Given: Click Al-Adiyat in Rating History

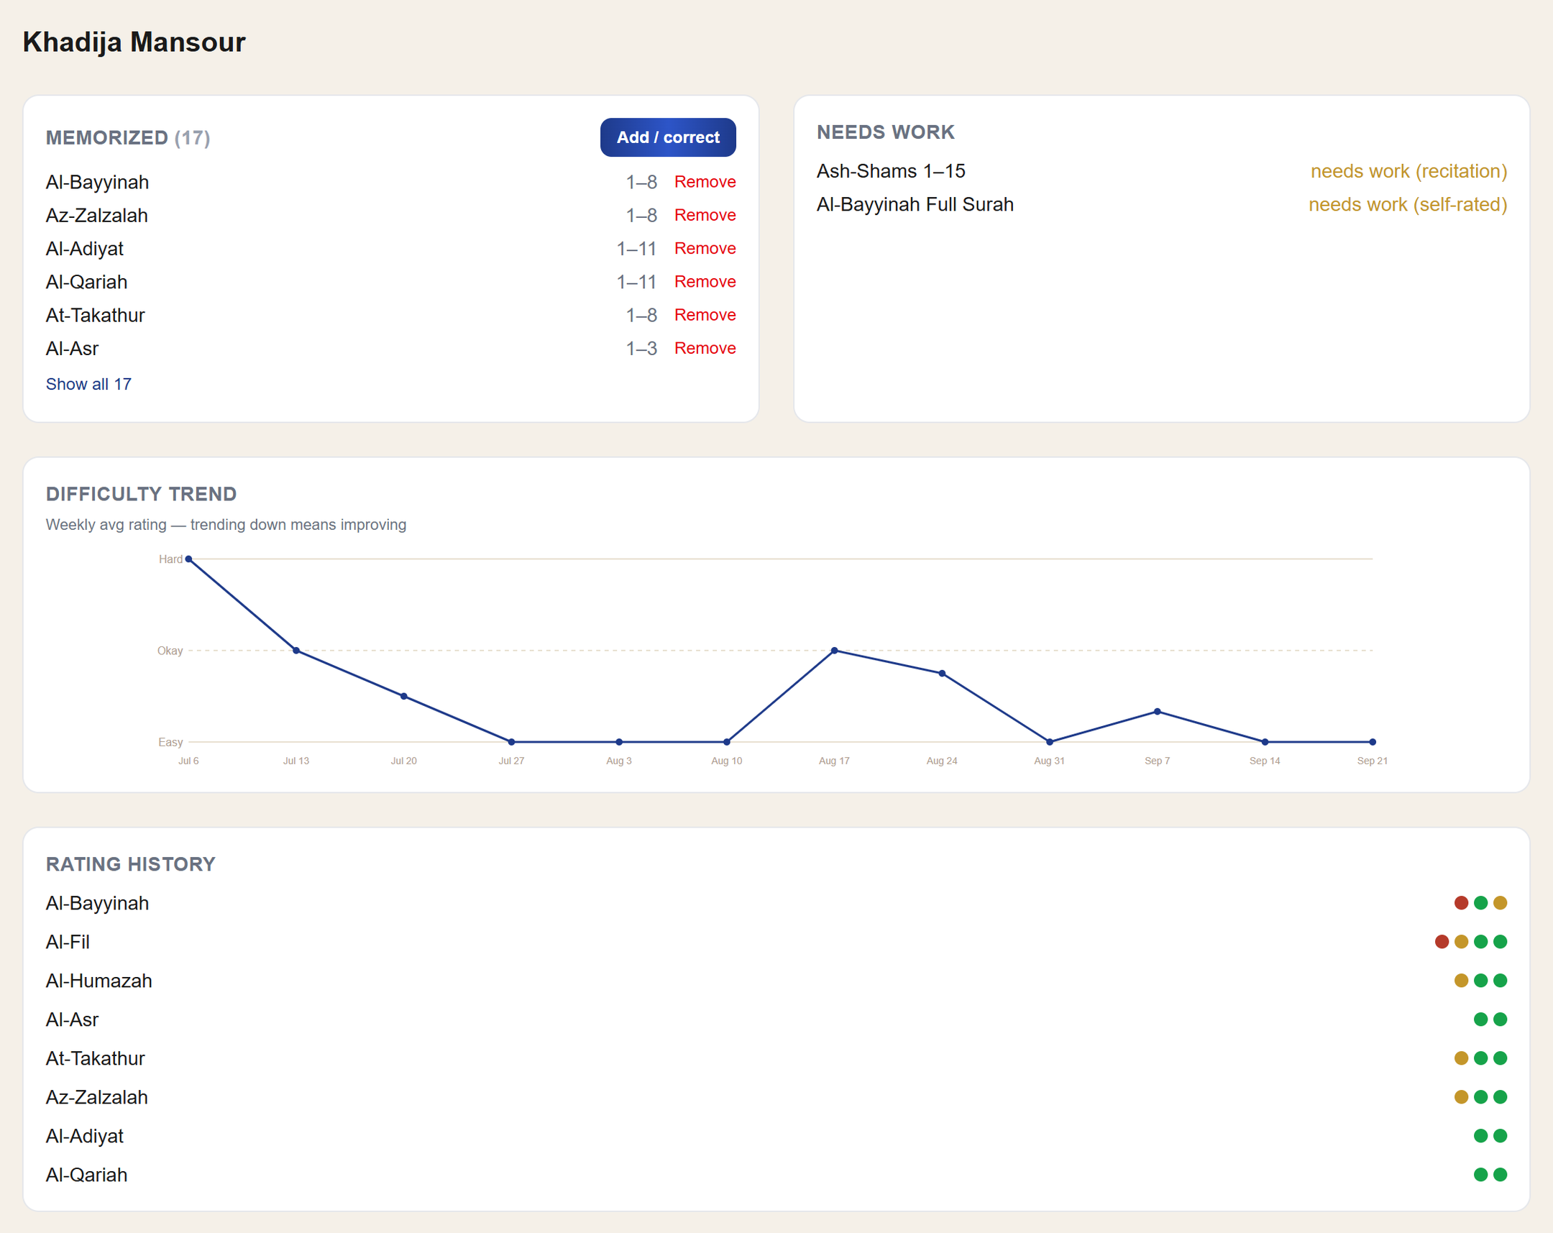Looking at the screenshot, I should pyautogui.click(x=85, y=1136).
